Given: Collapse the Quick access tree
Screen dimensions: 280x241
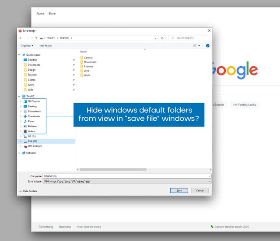Looking at the screenshot, I should 19,55.
